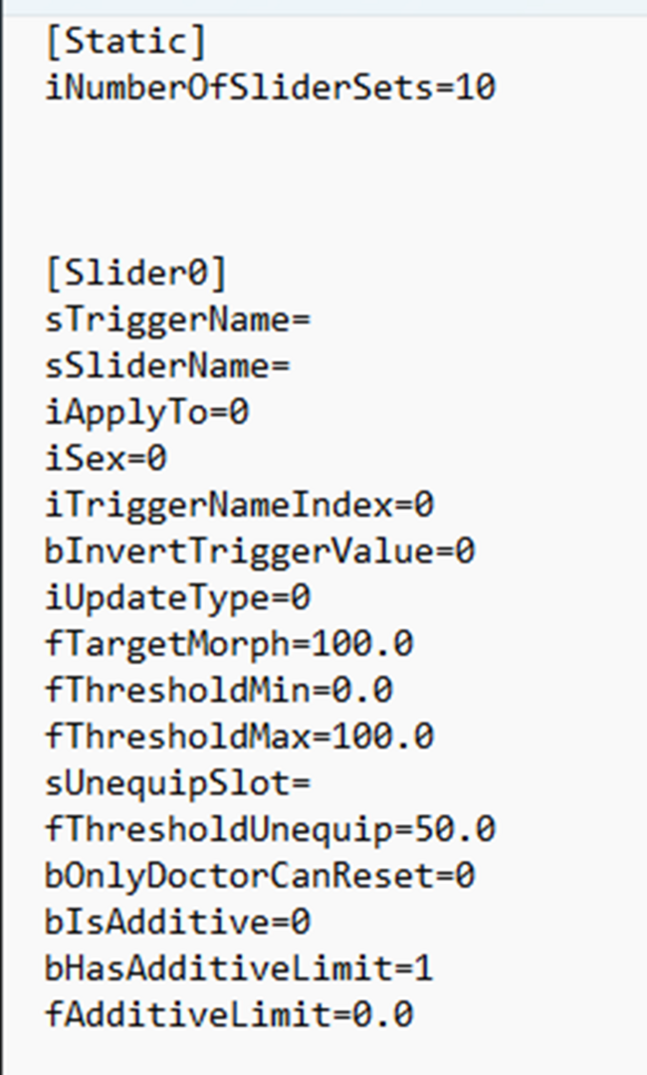Place cursor after sUnequipSlot= text
The height and width of the screenshot is (1075, 647).
(x=314, y=783)
